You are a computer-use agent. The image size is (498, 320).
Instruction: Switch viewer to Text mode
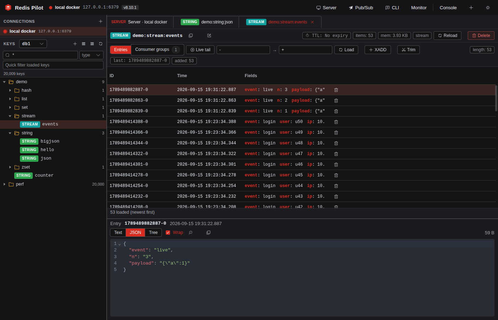coord(118,233)
